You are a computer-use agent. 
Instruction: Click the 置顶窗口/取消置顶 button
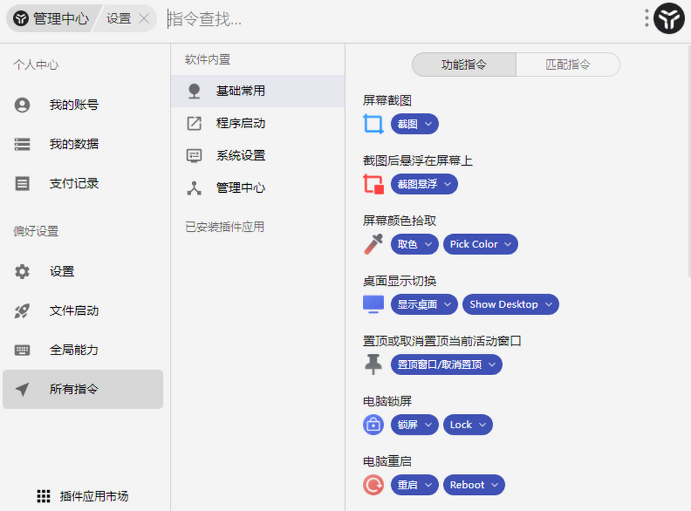[x=446, y=364]
